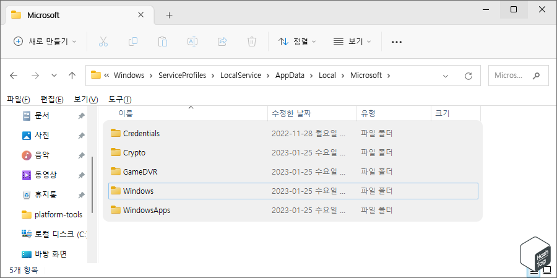Open the 새로 만들기 dropdown

tap(45, 41)
